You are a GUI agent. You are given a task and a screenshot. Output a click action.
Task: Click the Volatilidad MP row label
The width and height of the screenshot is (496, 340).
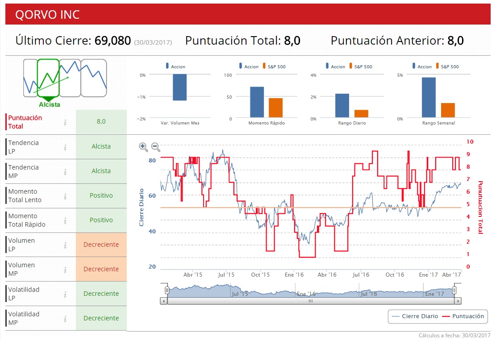click(x=24, y=319)
